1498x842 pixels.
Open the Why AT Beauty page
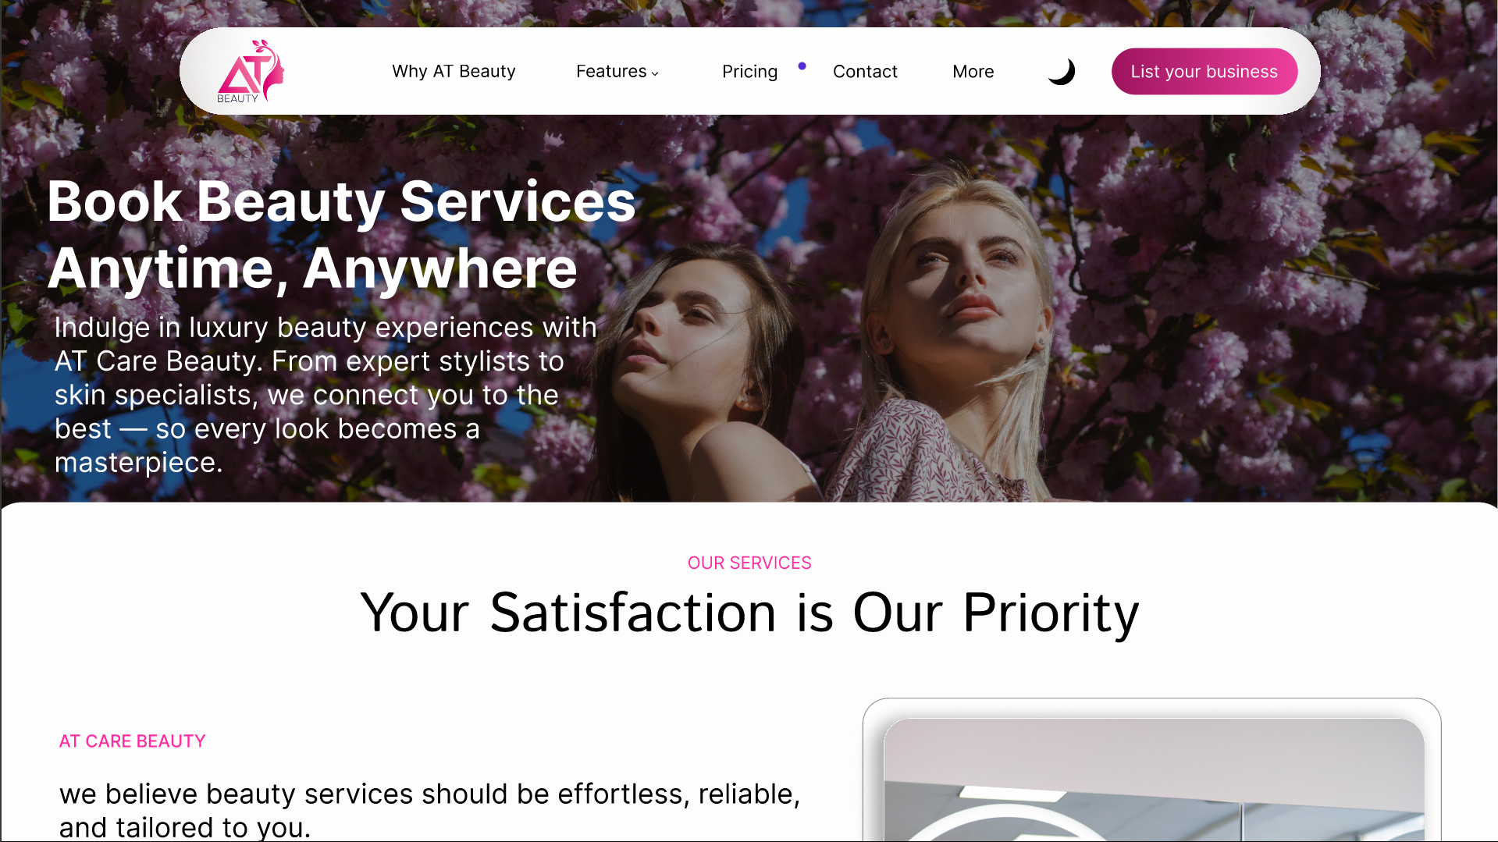(x=454, y=71)
